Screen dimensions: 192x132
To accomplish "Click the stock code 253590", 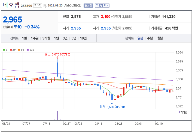I will (x=26, y=6).
